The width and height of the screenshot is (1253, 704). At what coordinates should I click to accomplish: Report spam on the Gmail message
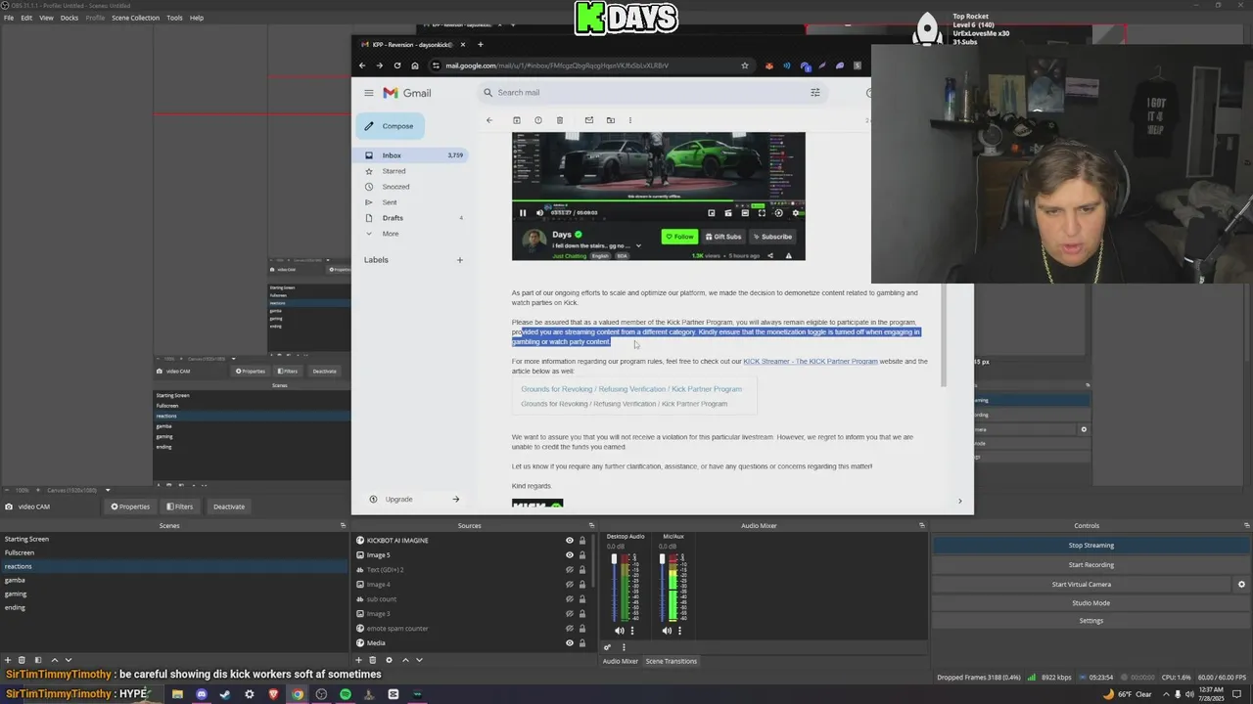[538, 120]
